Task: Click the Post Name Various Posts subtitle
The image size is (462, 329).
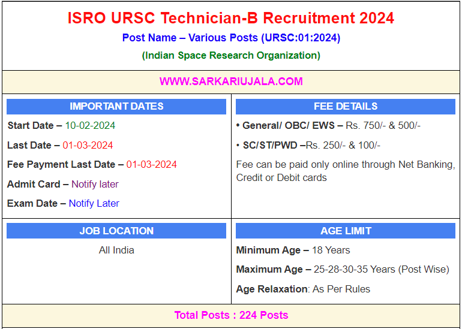Action: [x=231, y=38]
